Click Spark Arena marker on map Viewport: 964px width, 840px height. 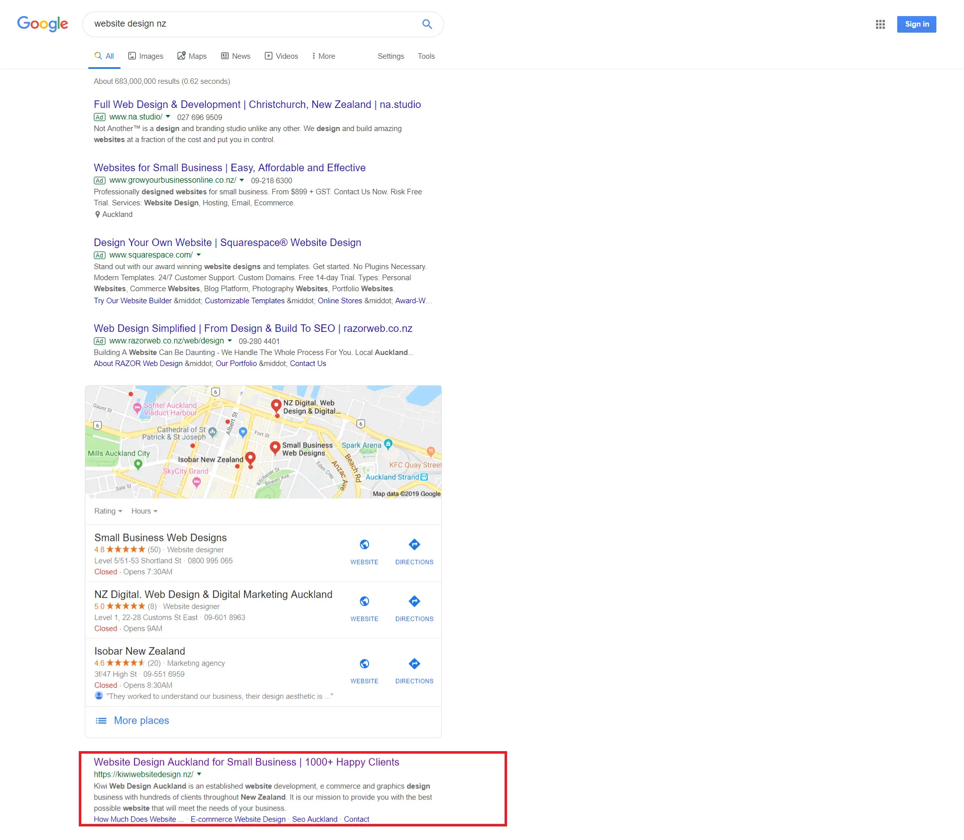click(388, 443)
